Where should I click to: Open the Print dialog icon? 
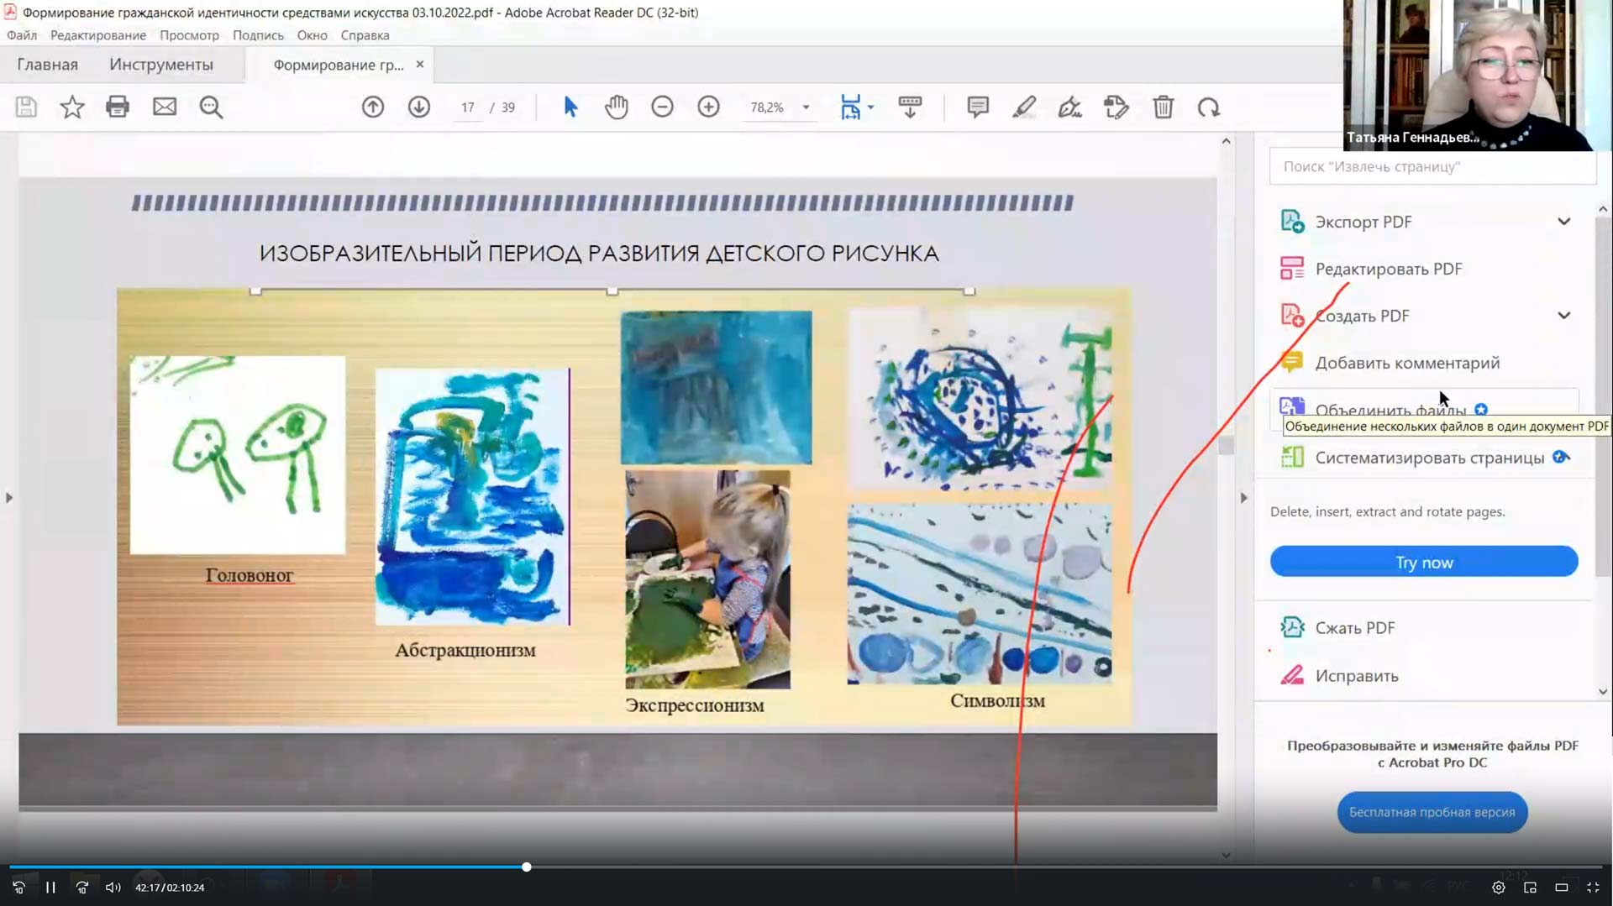click(x=118, y=107)
